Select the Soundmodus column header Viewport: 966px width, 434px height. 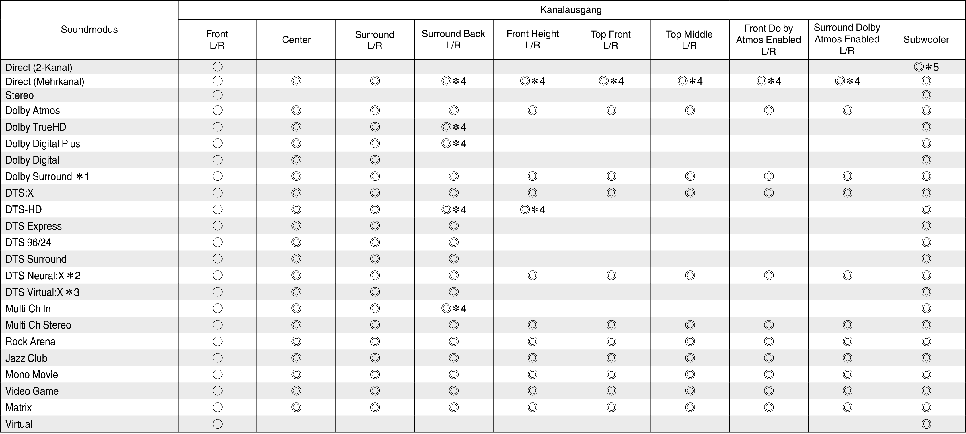click(89, 30)
